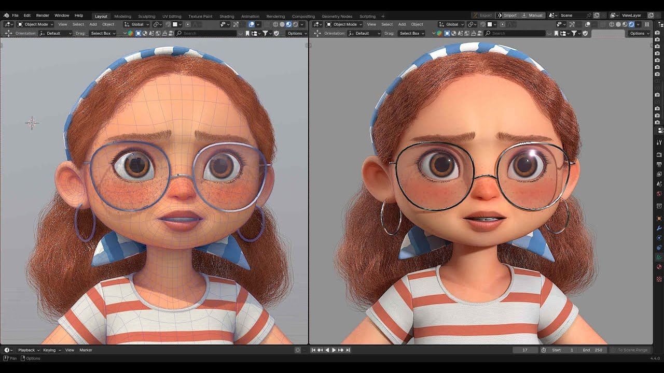The image size is (664, 373).
Task: Open left viewport editor type dropdown
Action: (8, 24)
